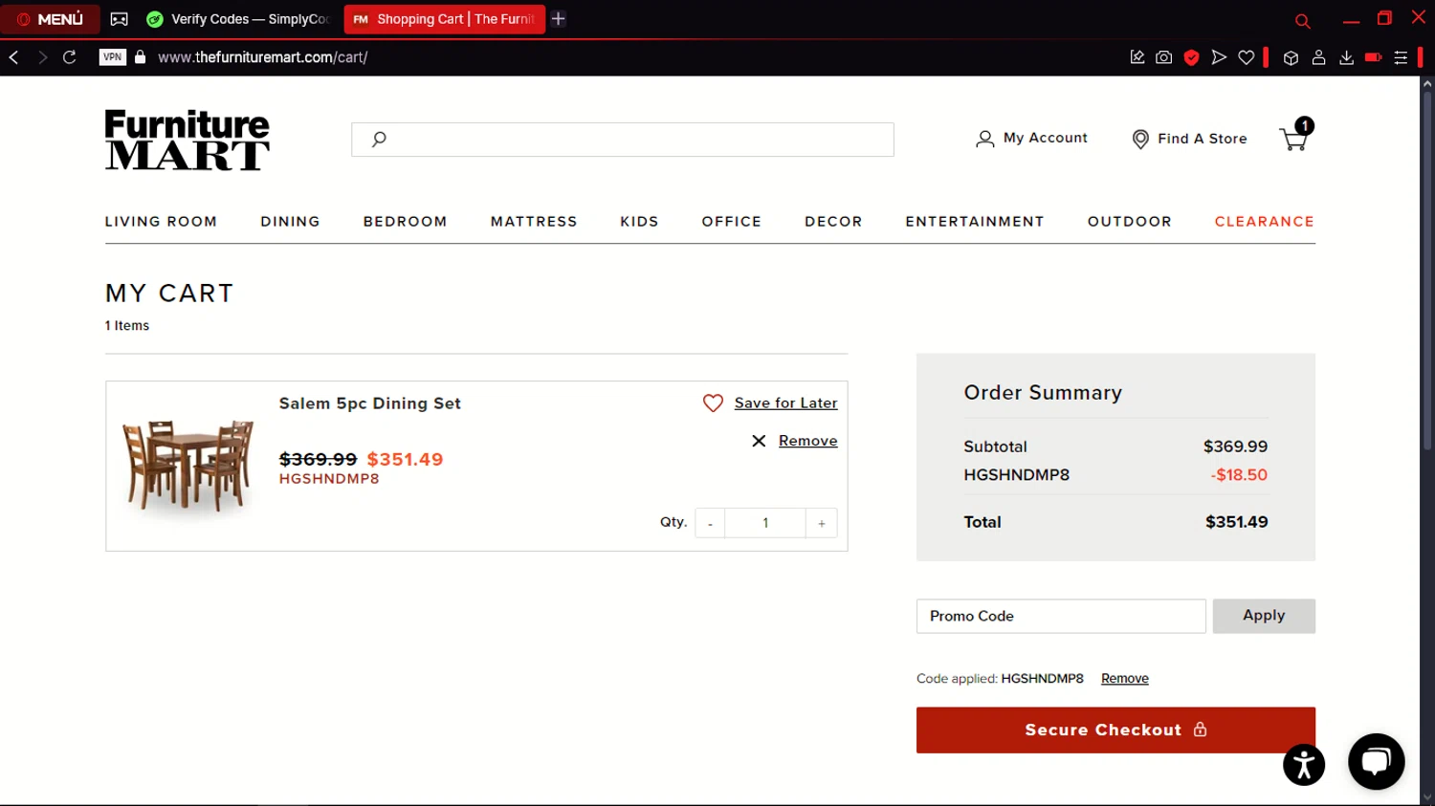Click the Furniture Mart logo
Viewport: 1435px width, 806px height.
pyautogui.click(x=188, y=140)
